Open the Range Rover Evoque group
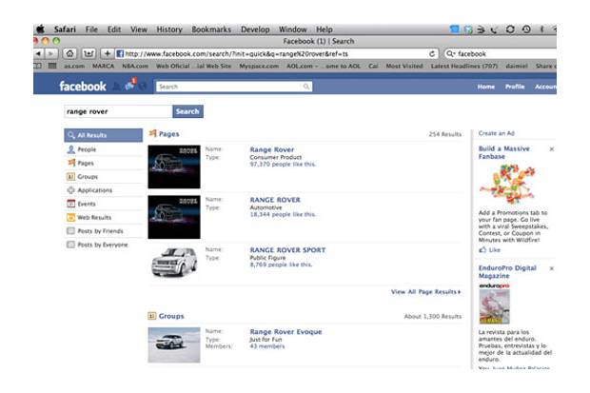This screenshot has width=590, height=393. pyautogui.click(x=285, y=332)
